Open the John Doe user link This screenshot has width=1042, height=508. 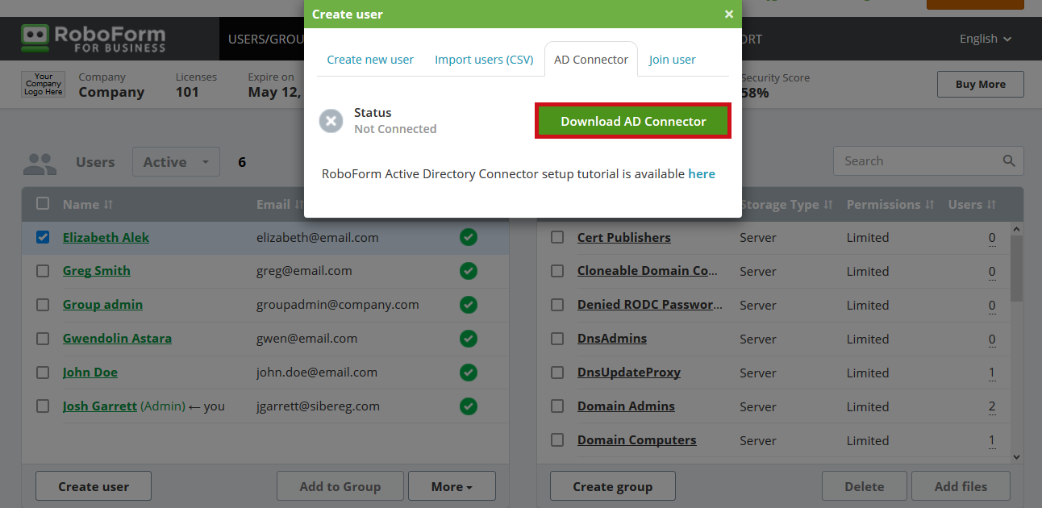point(90,373)
